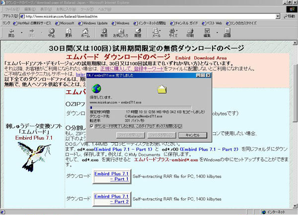The height and width of the screenshot is (215, 298).
Task: Click the download progress bar in dialog
Action: (141, 107)
